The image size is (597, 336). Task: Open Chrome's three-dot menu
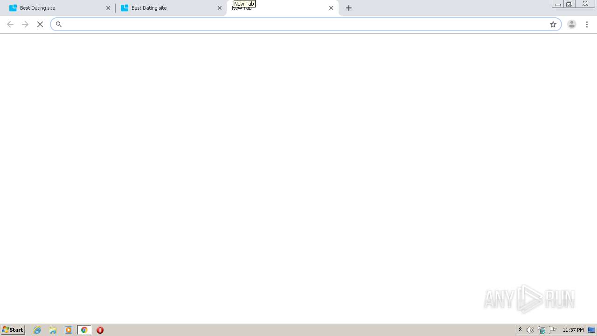pos(587,24)
